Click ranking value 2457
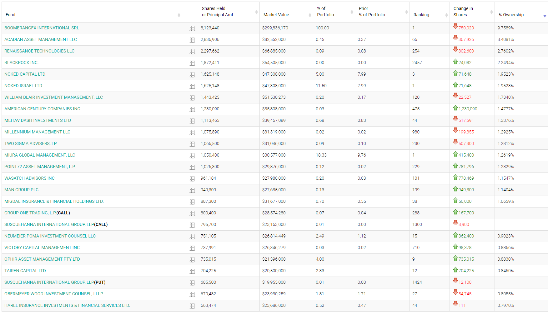 coord(417,62)
